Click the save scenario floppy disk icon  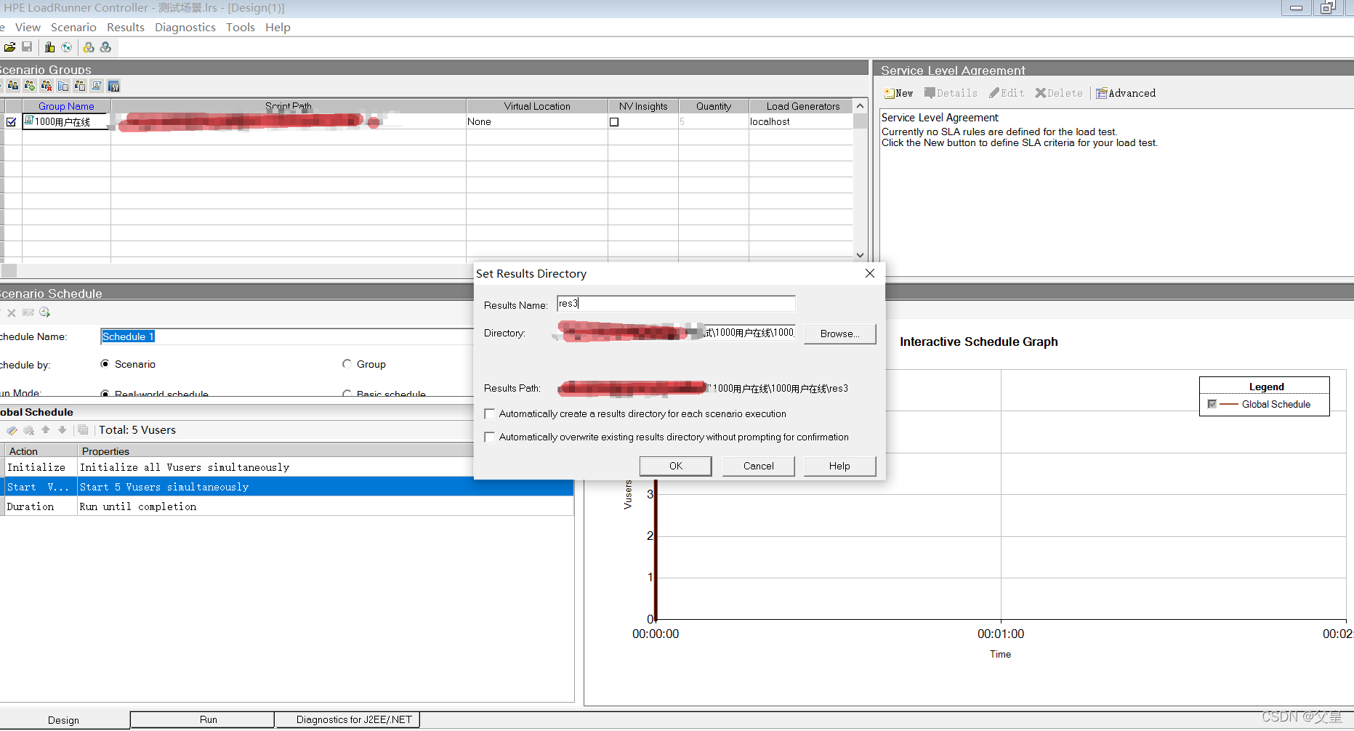(x=27, y=47)
